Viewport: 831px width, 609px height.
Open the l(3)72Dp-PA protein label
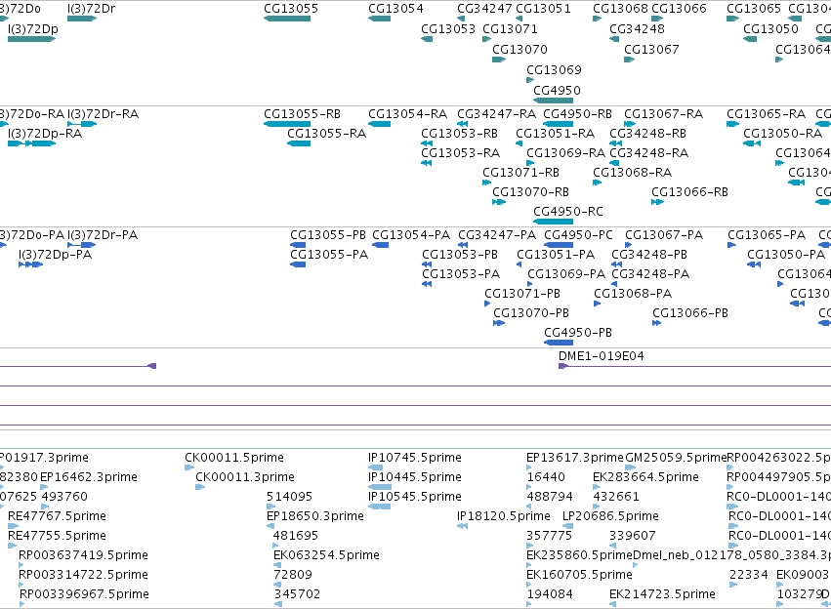tap(55, 255)
